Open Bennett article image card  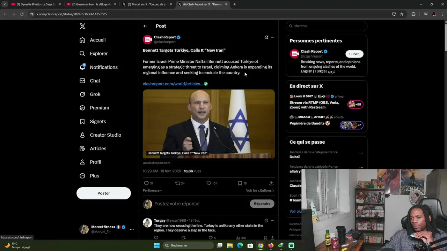click(x=209, y=124)
